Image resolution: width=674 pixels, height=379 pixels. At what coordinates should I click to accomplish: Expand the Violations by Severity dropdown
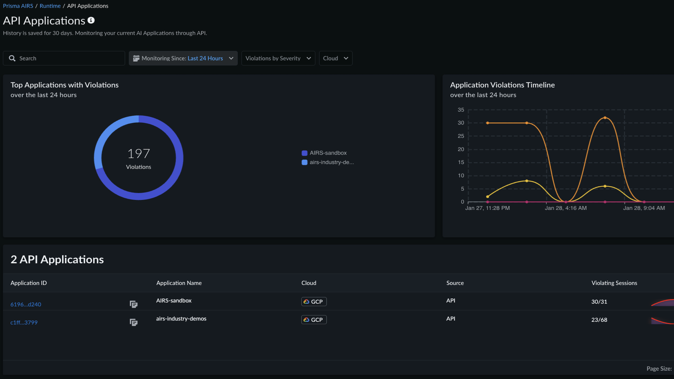tap(278, 58)
